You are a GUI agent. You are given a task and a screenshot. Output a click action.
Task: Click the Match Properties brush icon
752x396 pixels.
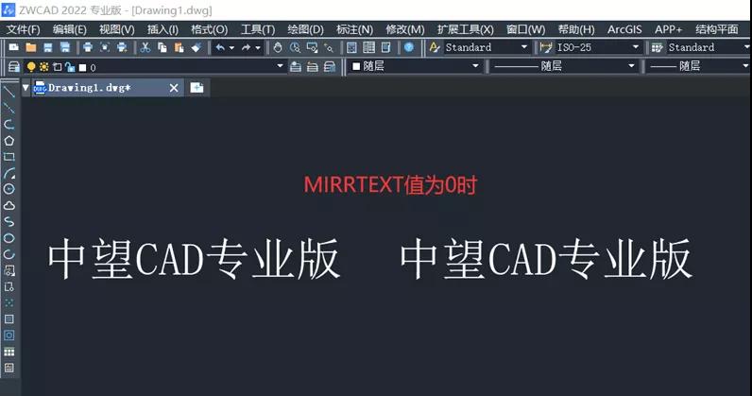pyautogui.click(x=197, y=47)
